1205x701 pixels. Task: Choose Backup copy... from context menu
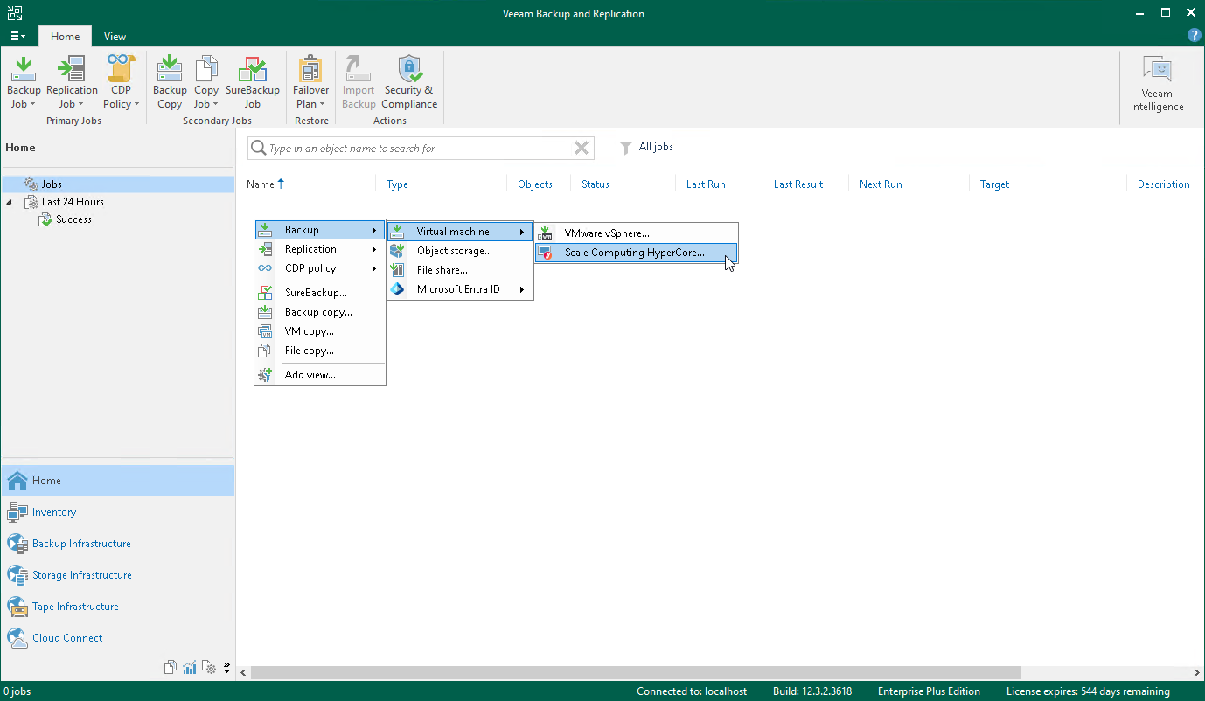pyautogui.click(x=319, y=312)
